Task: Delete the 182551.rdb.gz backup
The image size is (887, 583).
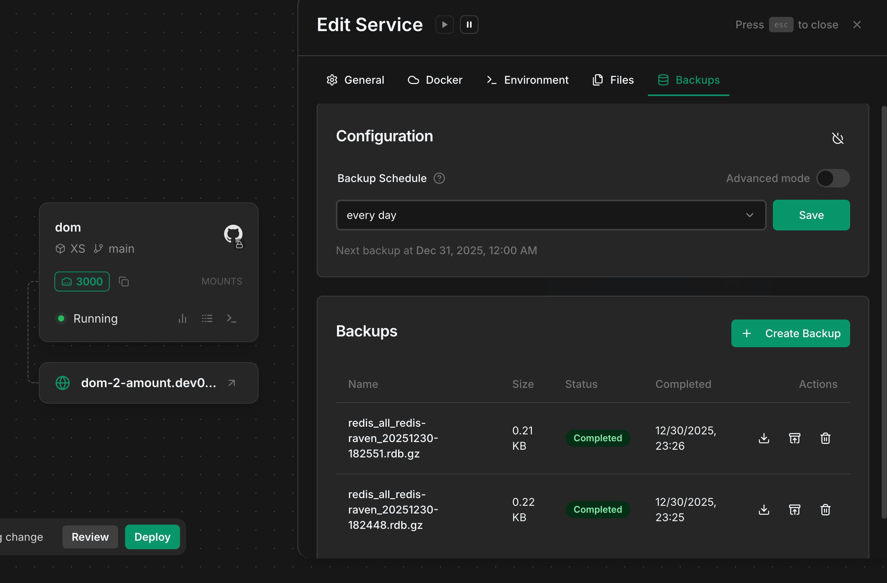Action: coord(825,438)
